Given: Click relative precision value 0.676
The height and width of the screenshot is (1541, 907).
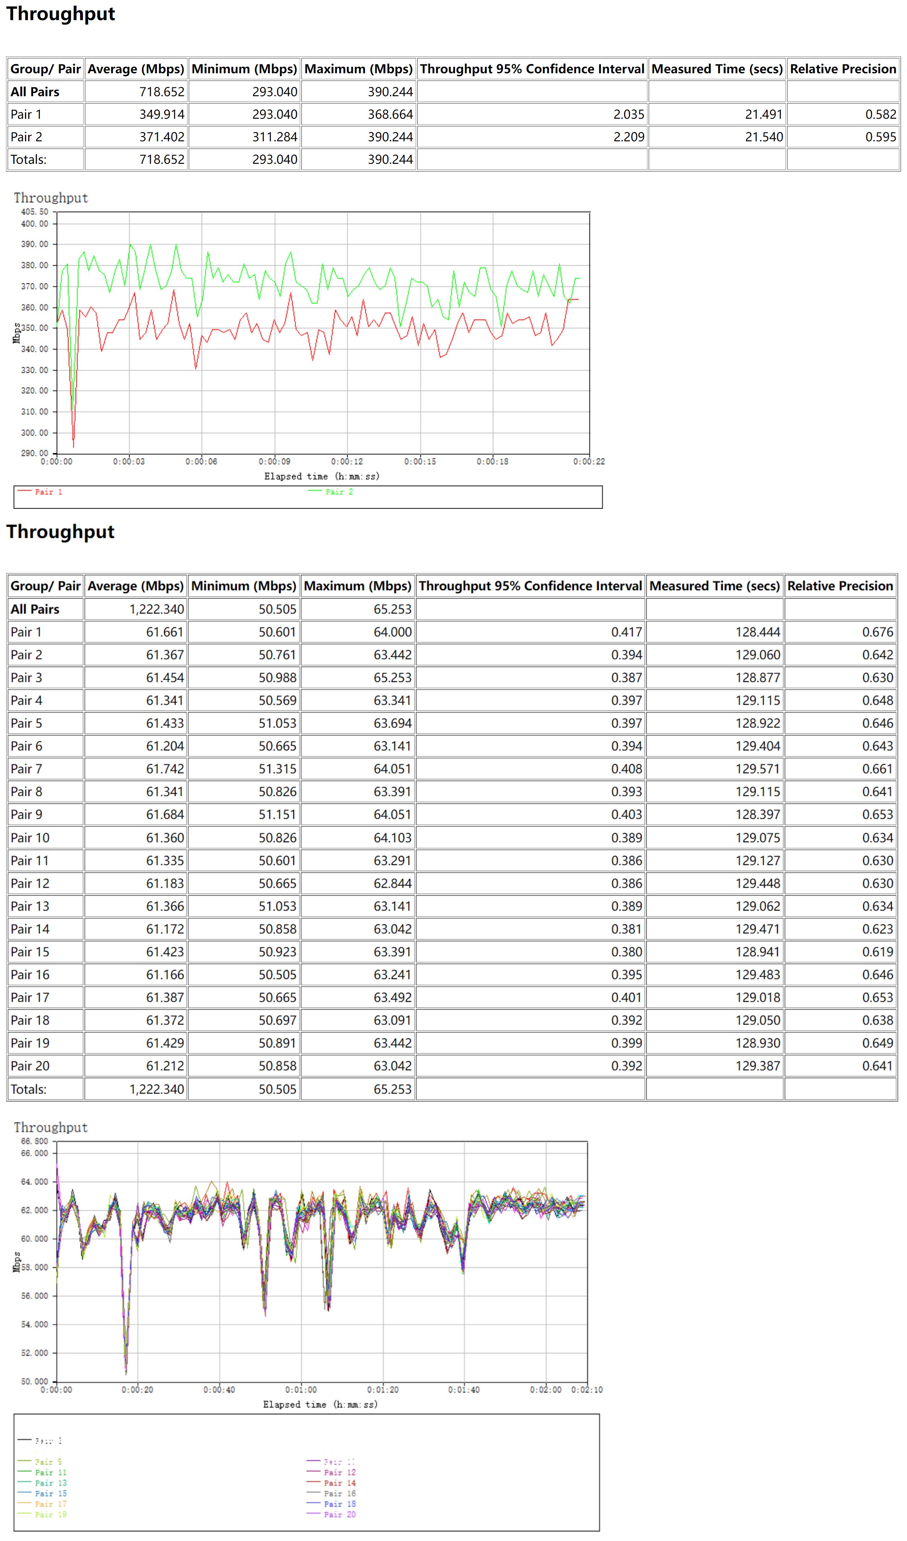Looking at the screenshot, I should (x=878, y=632).
